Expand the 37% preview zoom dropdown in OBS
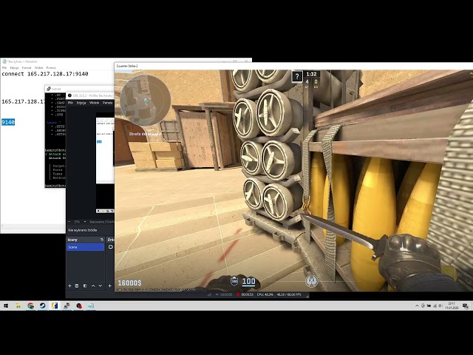The image size is (473, 355). (x=78, y=221)
